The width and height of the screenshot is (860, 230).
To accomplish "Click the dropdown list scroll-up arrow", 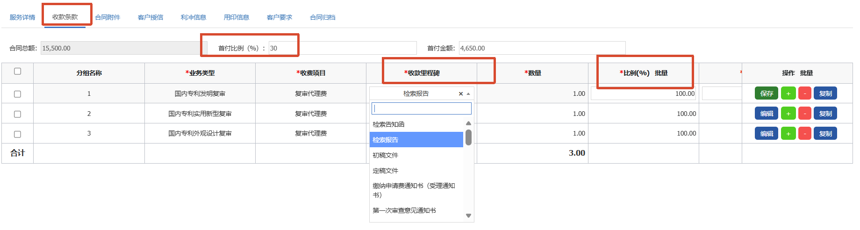I will [468, 123].
